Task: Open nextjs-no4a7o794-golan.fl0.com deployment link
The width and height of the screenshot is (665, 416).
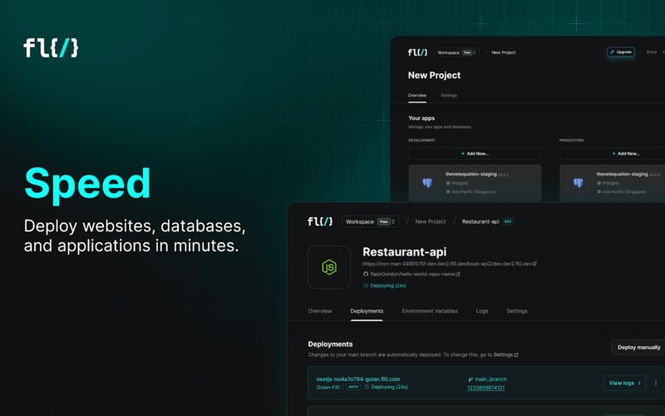Action: point(358,379)
